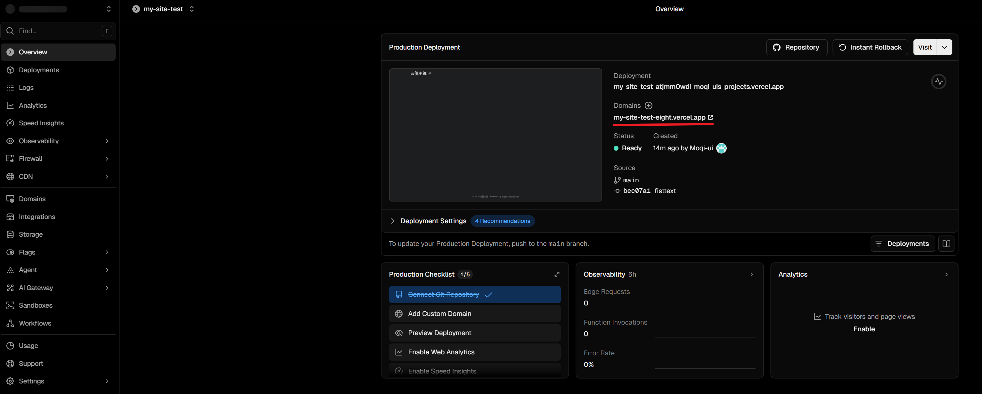Select the Connect Git Repository checklist item

coord(475,295)
